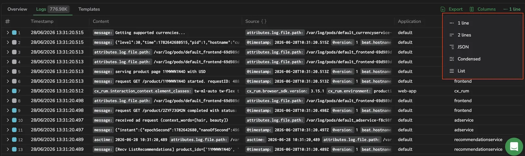
Task: Click 'Getting supported currencies...' message
Action: (150, 33)
